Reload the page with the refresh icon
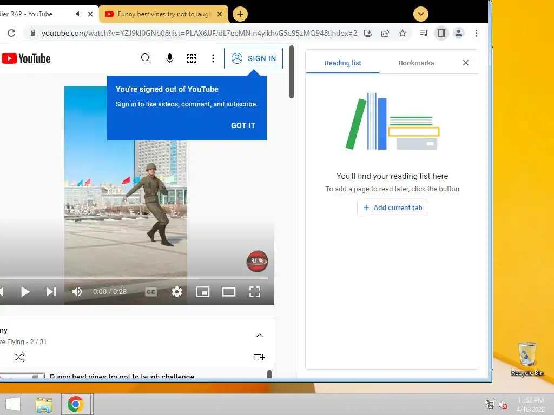Screen dimensions: 554x415 (x=11, y=33)
